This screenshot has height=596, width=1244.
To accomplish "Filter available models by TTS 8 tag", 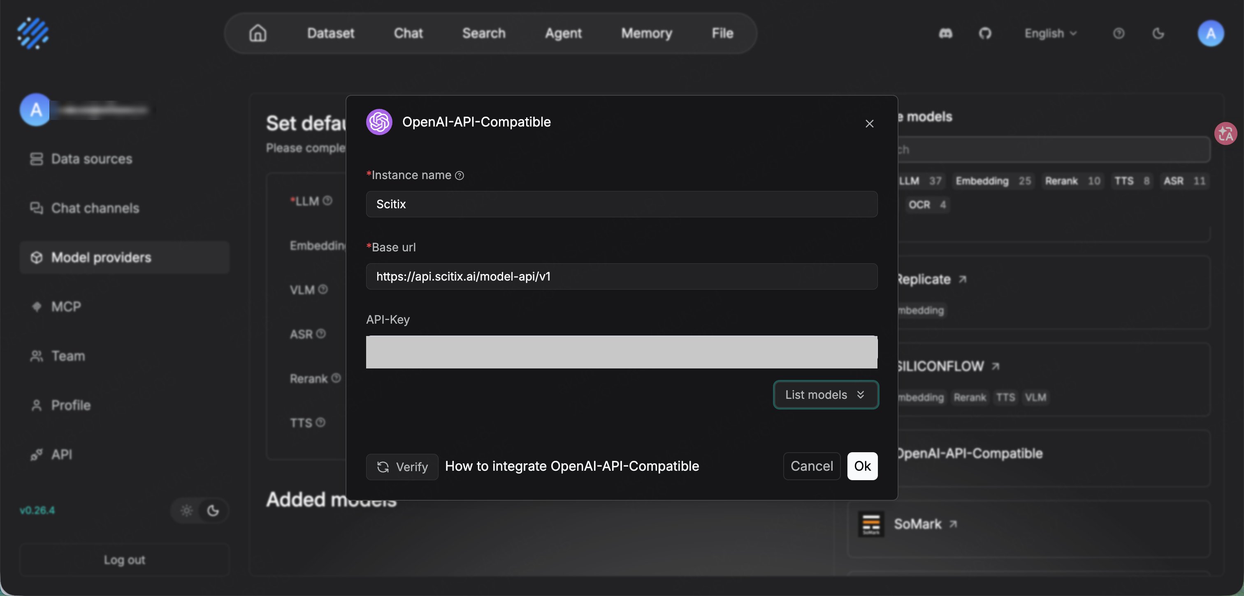I will pyautogui.click(x=1131, y=181).
